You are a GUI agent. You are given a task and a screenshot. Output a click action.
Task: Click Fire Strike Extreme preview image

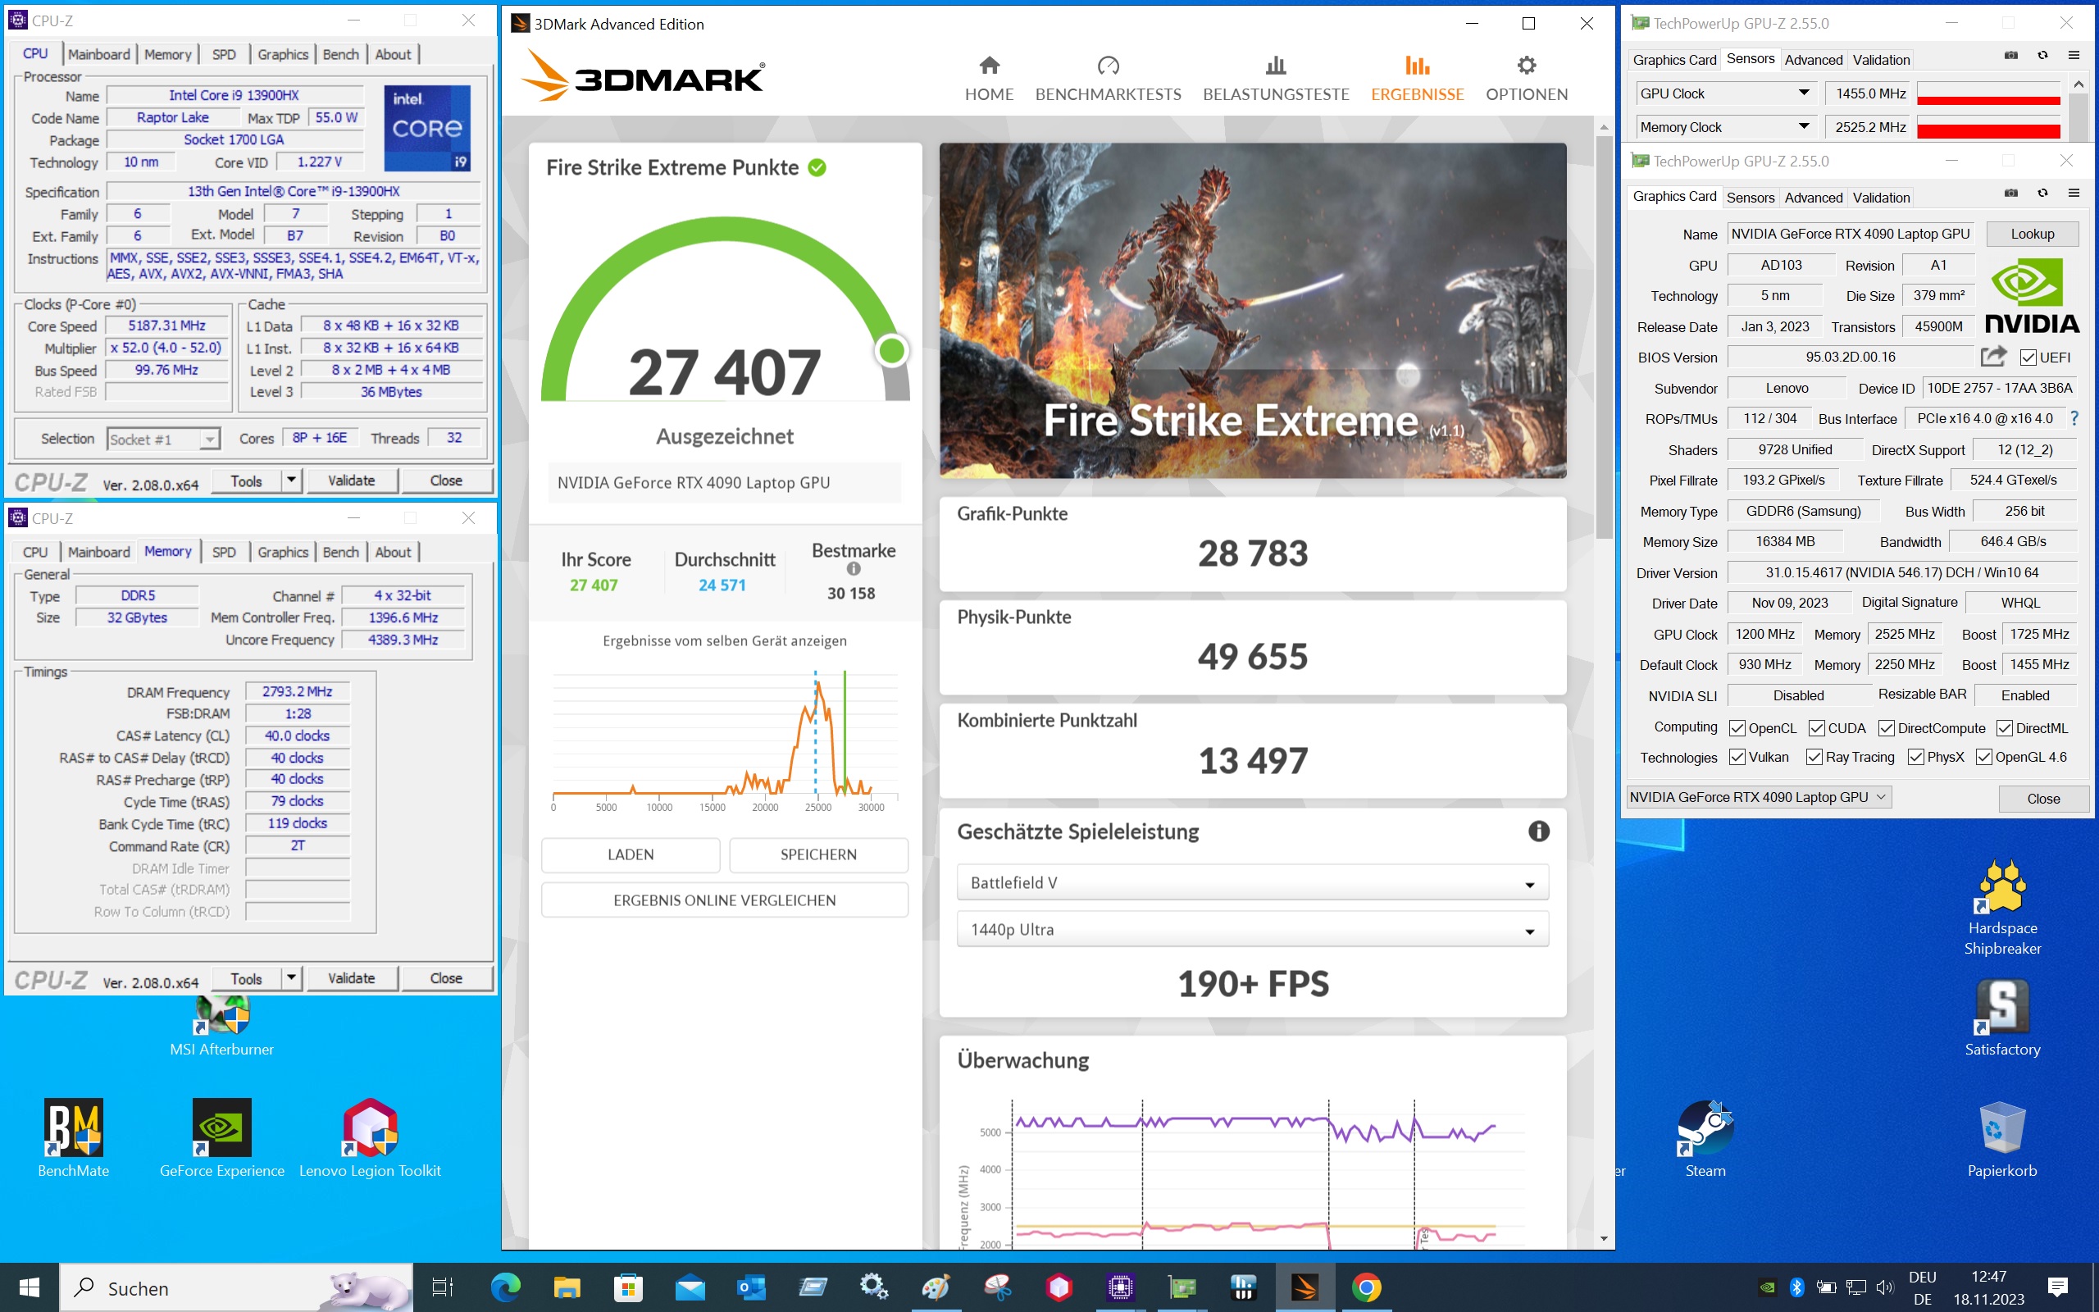click(1253, 311)
